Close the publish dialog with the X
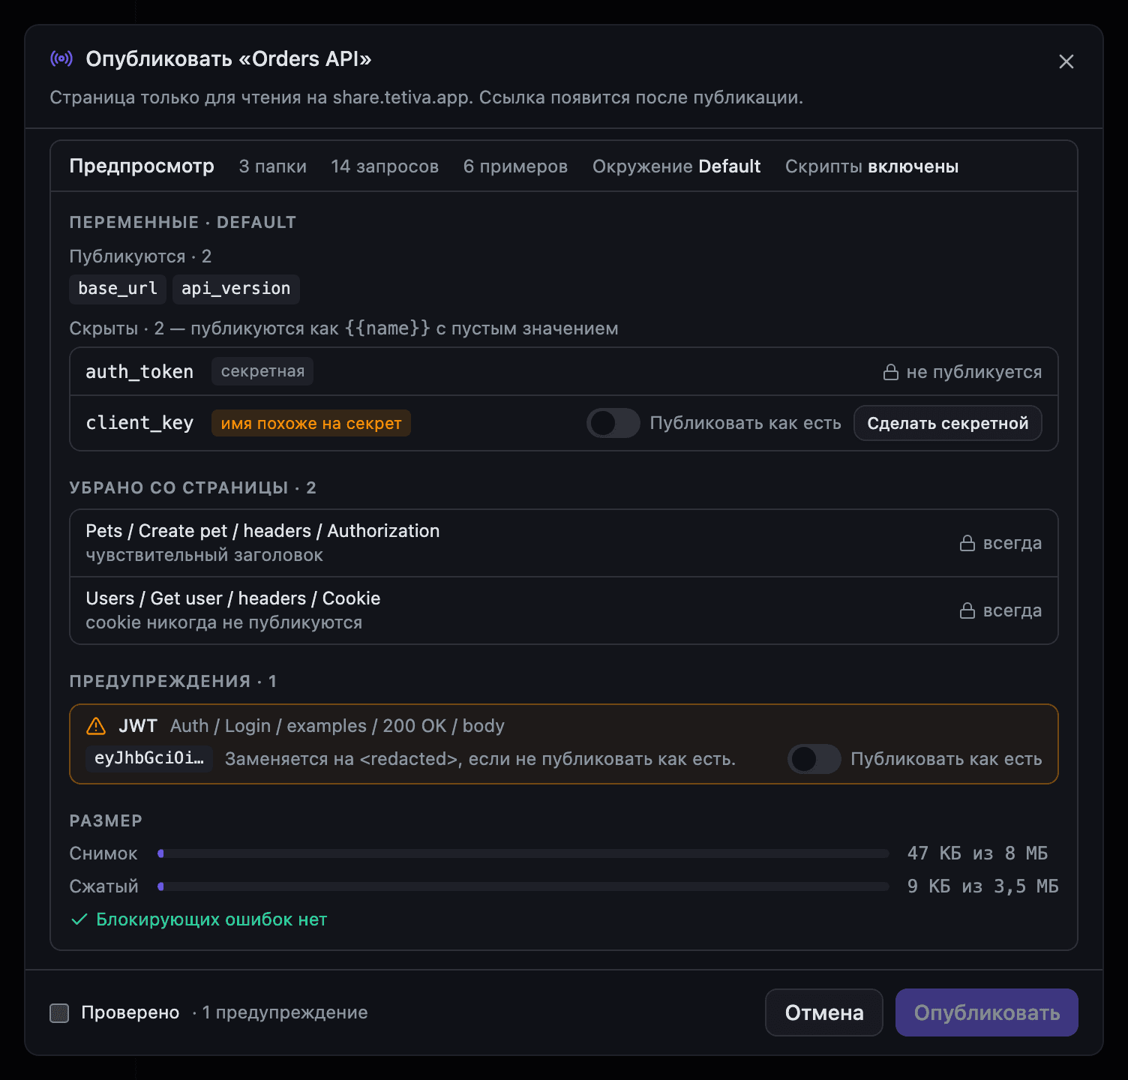Screen dimensions: 1128x1080 [x=1066, y=61]
